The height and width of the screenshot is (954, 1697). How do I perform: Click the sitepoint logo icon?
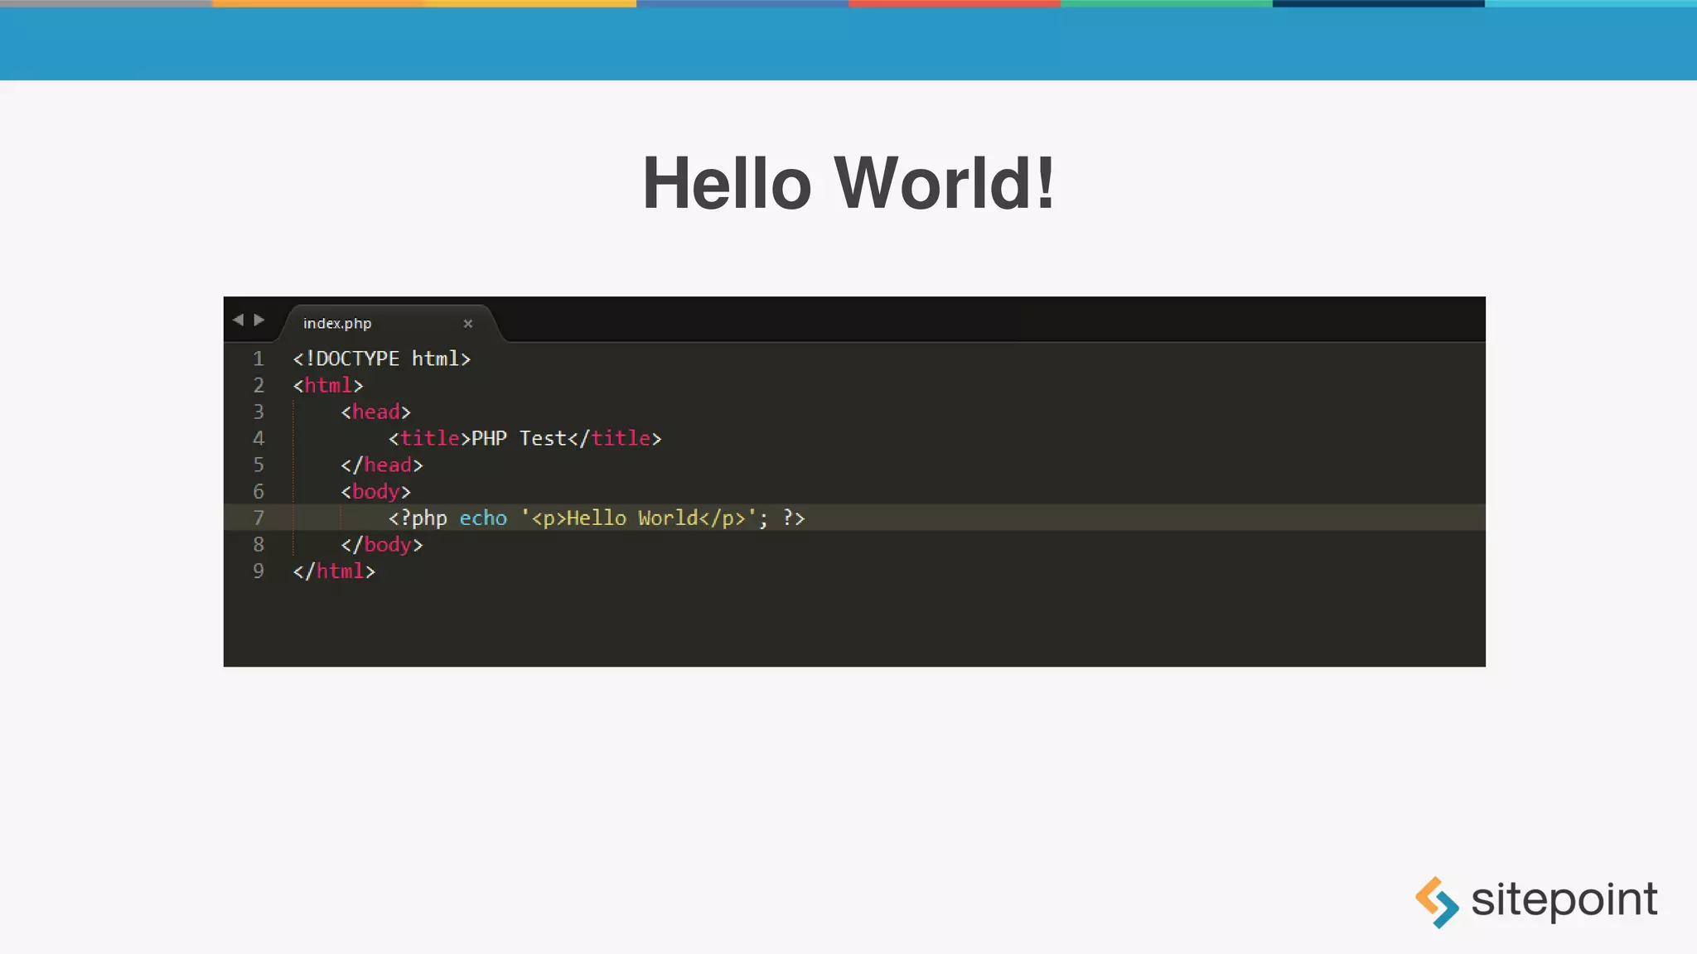click(x=1437, y=902)
